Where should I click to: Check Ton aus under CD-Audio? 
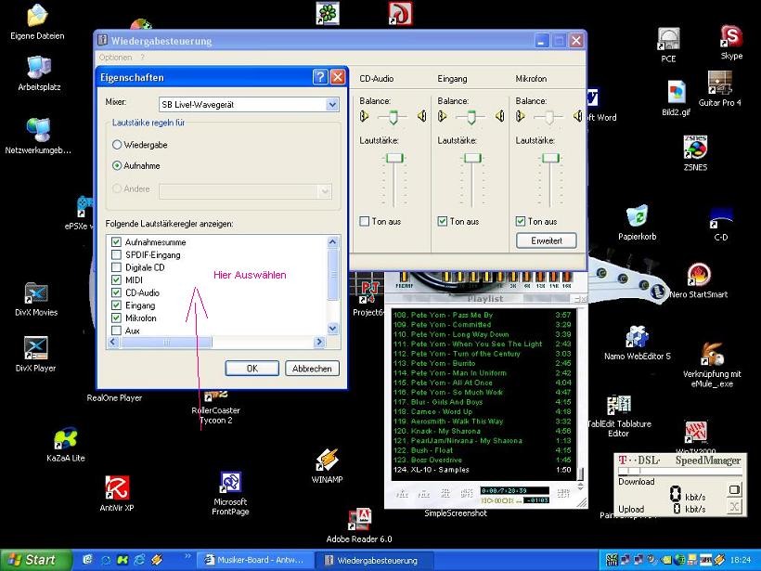(365, 221)
